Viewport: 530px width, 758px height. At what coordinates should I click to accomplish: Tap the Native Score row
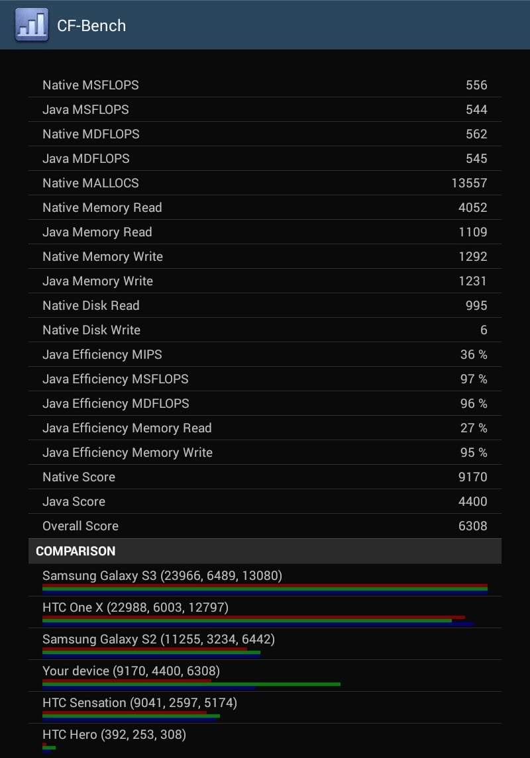(x=265, y=477)
